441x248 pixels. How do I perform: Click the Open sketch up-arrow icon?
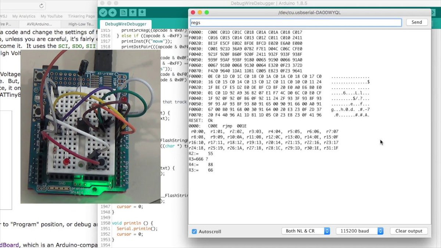[132, 13]
